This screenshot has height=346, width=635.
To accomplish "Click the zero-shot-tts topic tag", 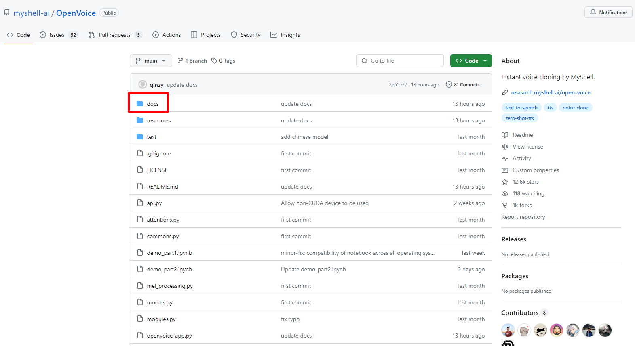I will [x=519, y=118].
